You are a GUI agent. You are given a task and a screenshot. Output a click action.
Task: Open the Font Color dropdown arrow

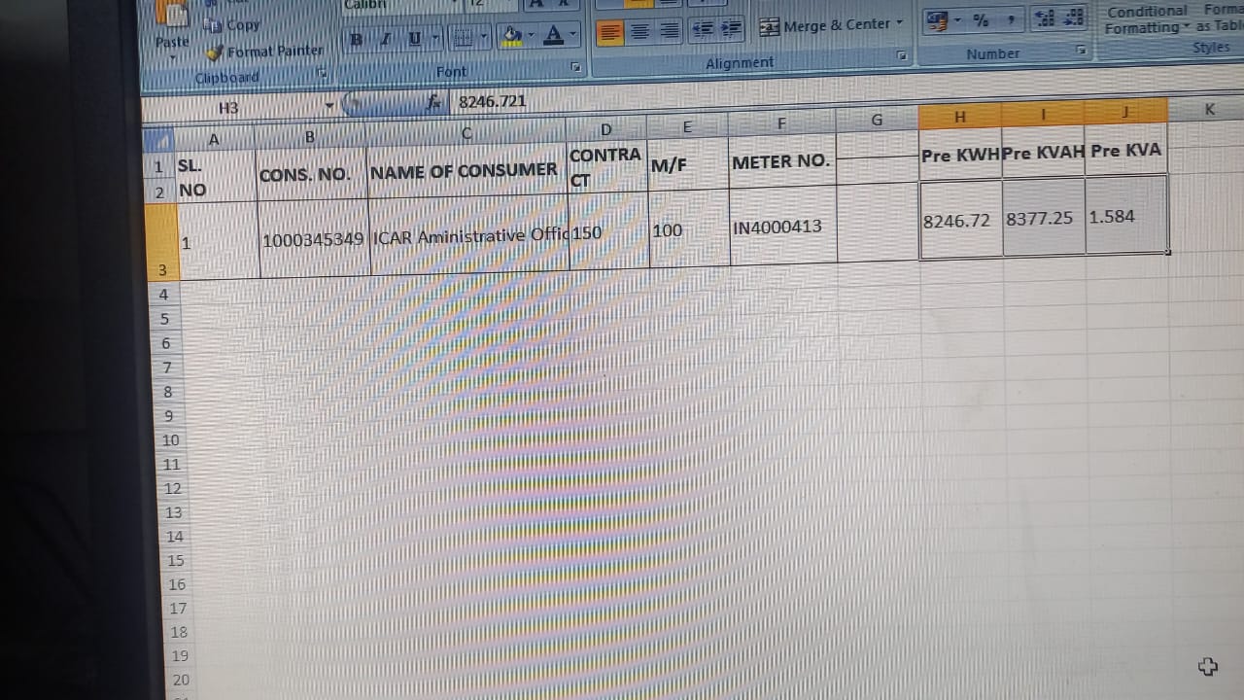pyautogui.click(x=573, y=35)
